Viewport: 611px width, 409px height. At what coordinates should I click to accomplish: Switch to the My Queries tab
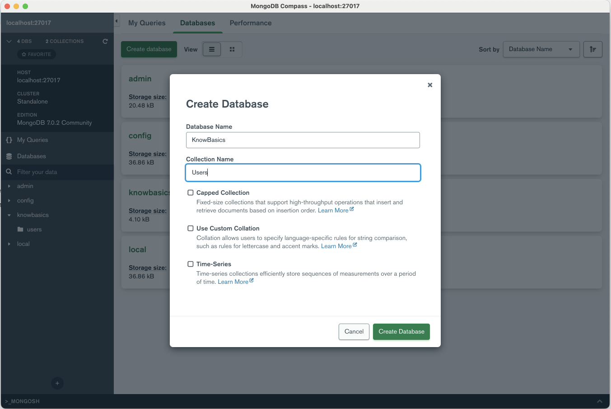pos(147,23)
